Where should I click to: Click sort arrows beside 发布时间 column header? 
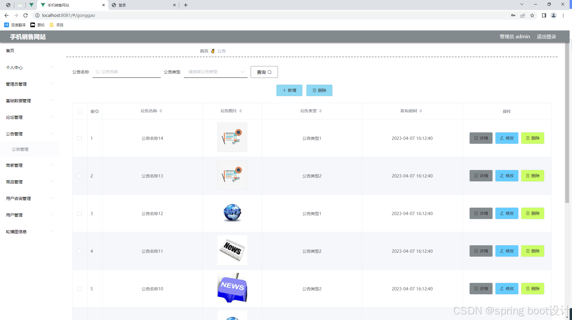421,111
